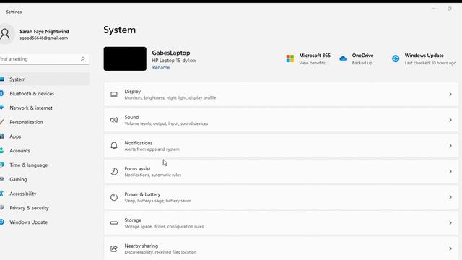Screen dimensions: 462x260
Task: Expand the Power & battery chevron
Action: point(450,197)
